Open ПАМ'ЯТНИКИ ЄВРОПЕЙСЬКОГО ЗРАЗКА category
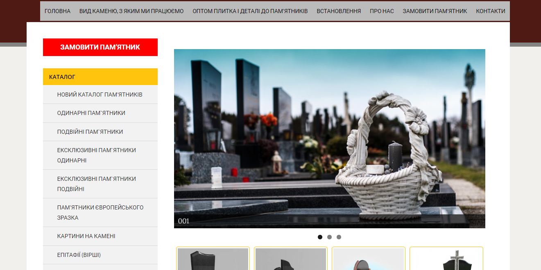This screenshot has height=270, width=541. (100, 212)
